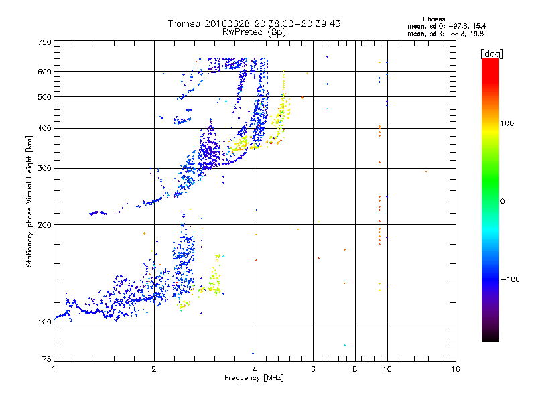The width and height of the screenshot is (536, 402).
Task: Click the "Frequency [MHz]" axis title
Action: (x=254, y=378)
